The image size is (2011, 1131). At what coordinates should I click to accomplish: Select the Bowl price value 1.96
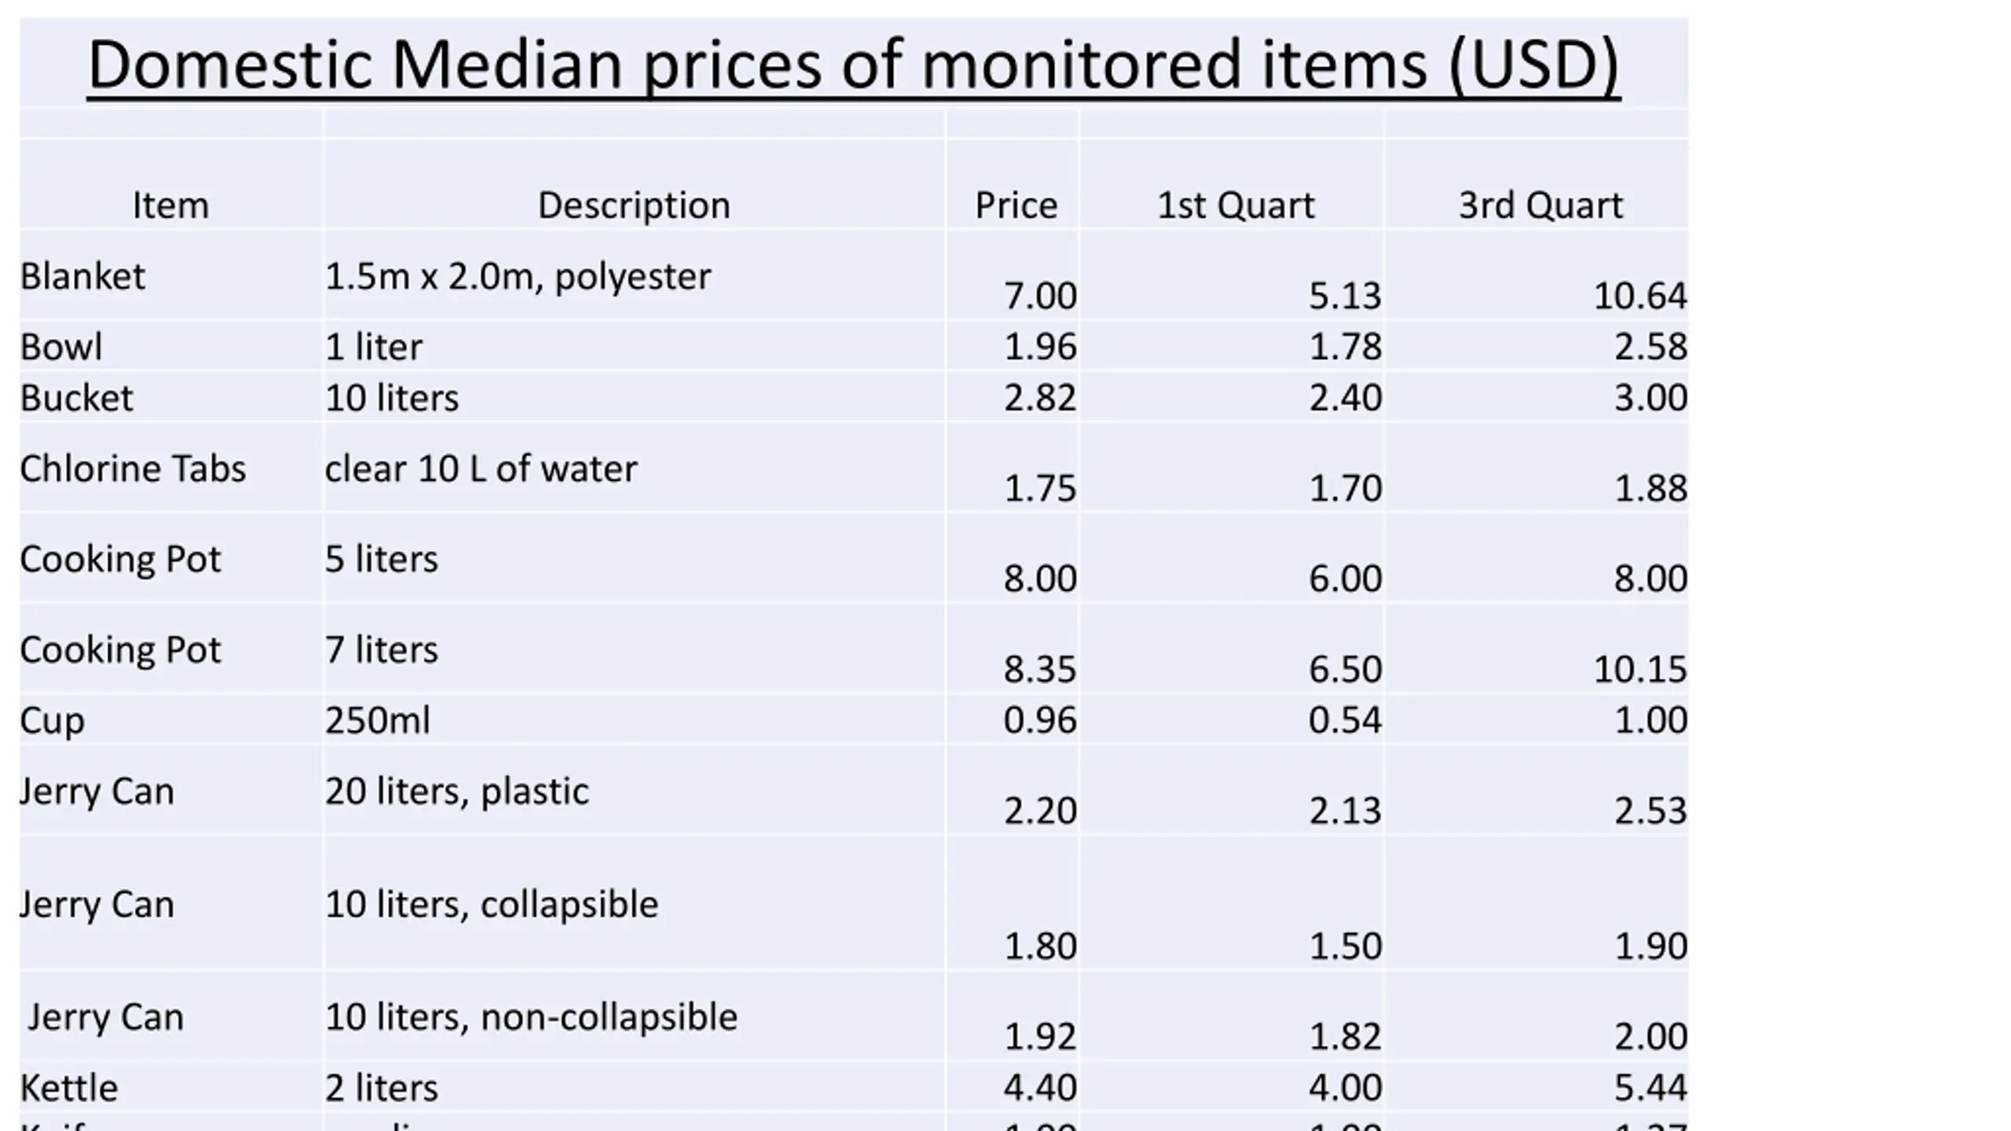[1040, 346]
